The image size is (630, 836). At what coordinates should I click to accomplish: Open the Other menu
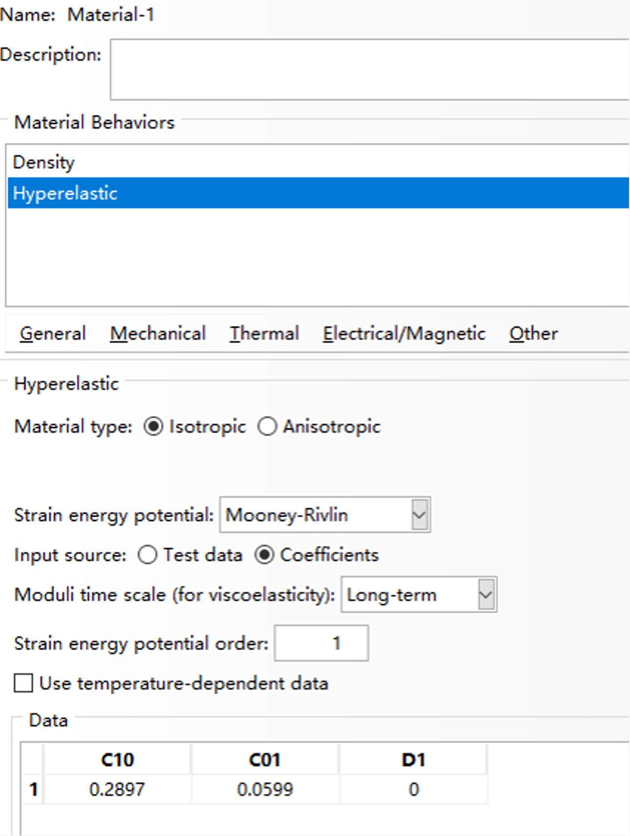point(533,334)
